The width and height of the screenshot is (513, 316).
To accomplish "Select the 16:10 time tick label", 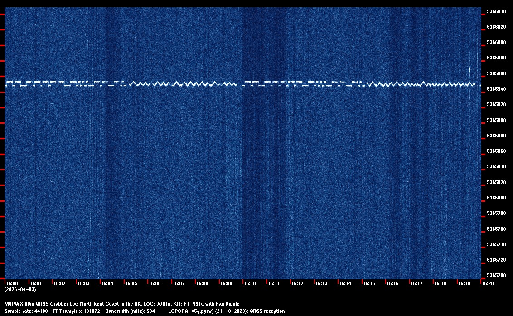I will (x=250, y=283).
